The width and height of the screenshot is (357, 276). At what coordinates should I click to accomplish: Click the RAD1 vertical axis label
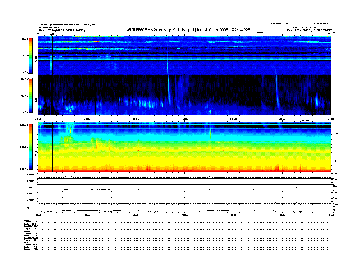(36, 99)
